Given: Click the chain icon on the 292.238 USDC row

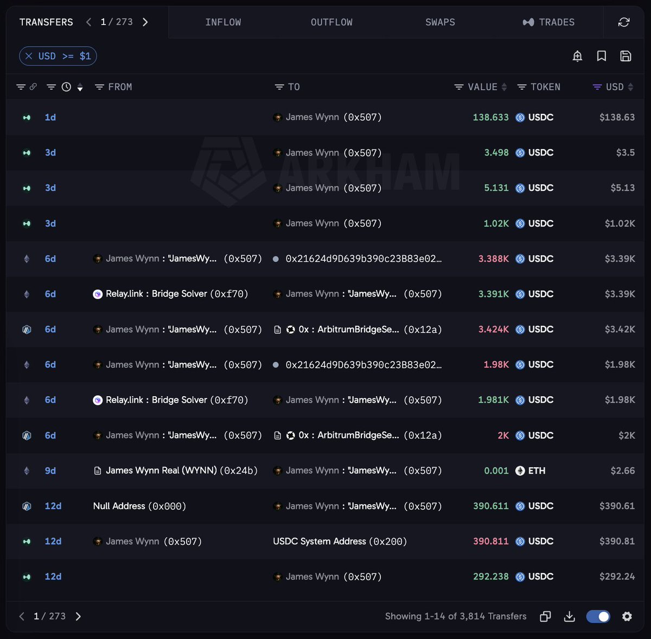Looking at the screenshot, I should click(x=27, y=577).
